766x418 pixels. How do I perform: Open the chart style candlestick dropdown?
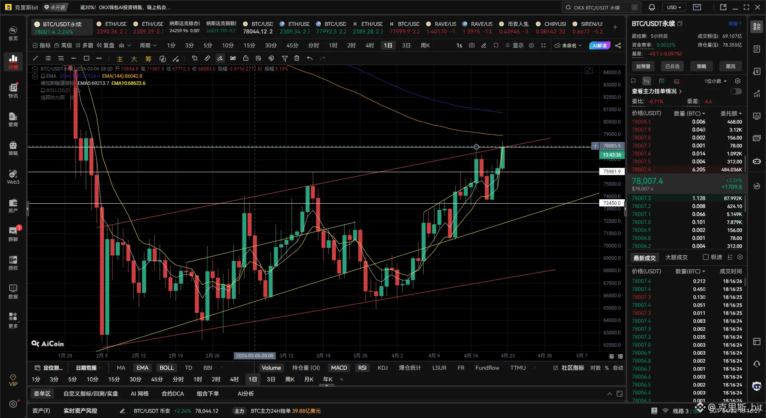coord(125,45)
